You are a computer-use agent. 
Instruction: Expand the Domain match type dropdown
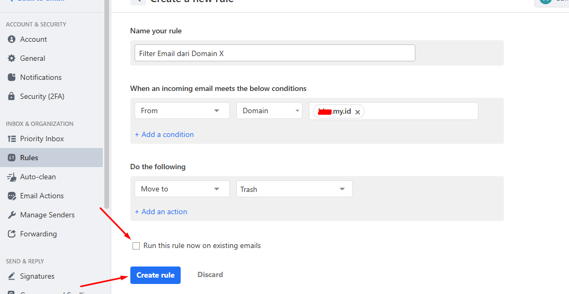269,111
